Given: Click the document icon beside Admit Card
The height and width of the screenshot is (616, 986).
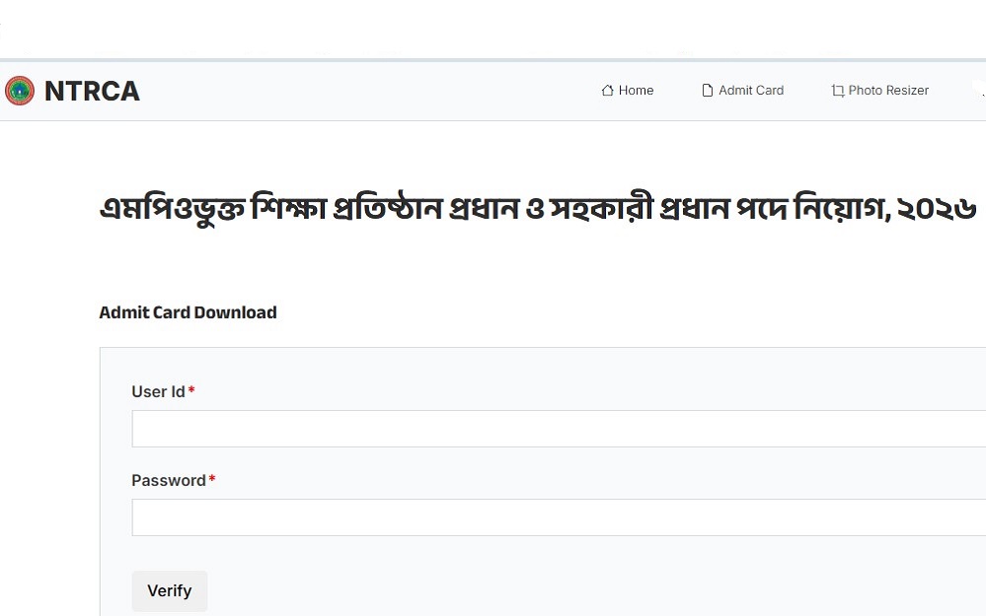Looking at the screenshot, I should click(707, 91).
